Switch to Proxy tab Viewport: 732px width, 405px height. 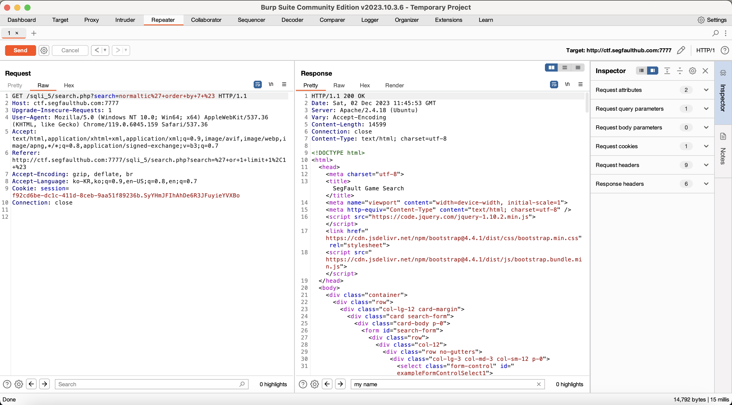coord(91,20)
